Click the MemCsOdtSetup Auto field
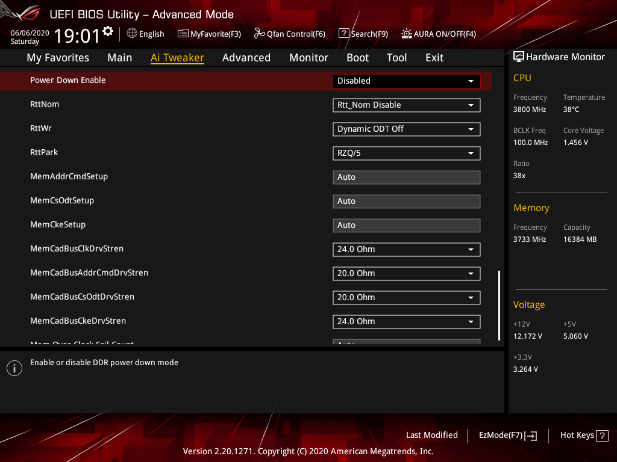Viewport: 617px width, 462px height. coord(407,202)
